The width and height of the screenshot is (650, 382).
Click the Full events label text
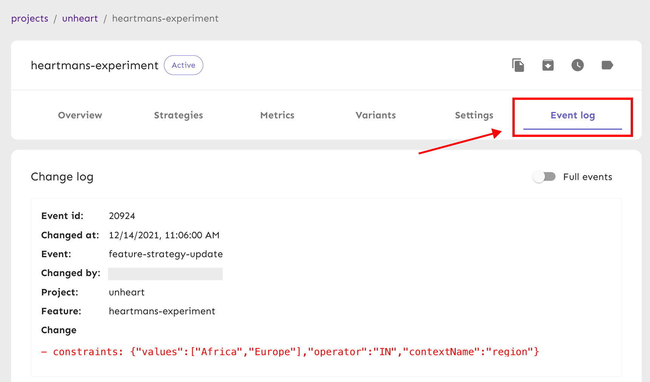pos(587,177)
